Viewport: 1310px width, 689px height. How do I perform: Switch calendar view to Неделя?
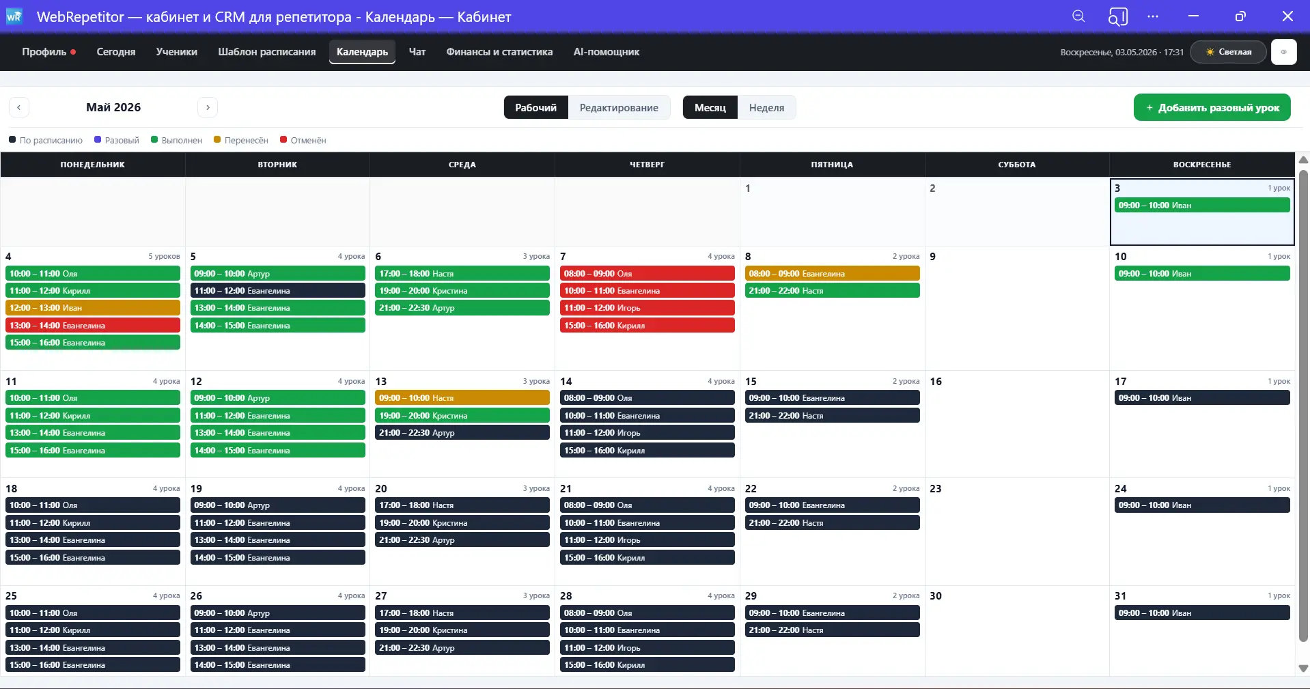tap(766, 107)
